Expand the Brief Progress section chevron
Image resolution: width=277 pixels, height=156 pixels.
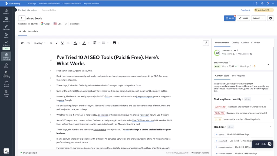268,65
